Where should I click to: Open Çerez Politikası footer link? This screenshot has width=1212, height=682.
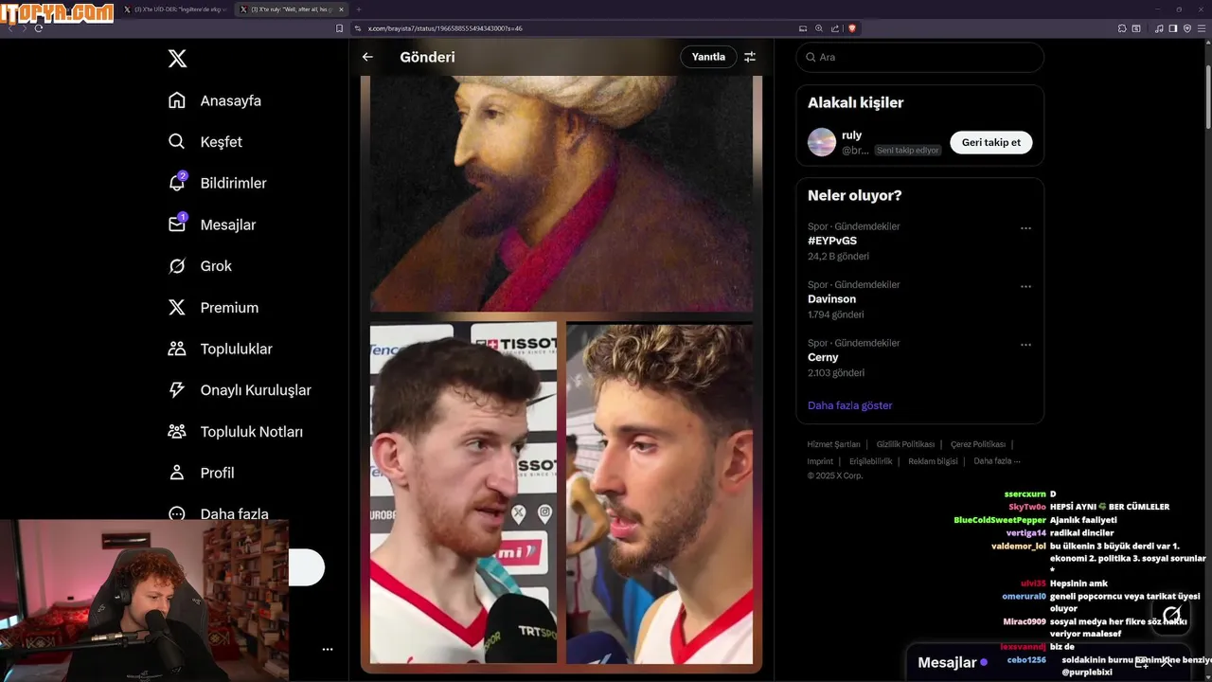tap(978, 444)
